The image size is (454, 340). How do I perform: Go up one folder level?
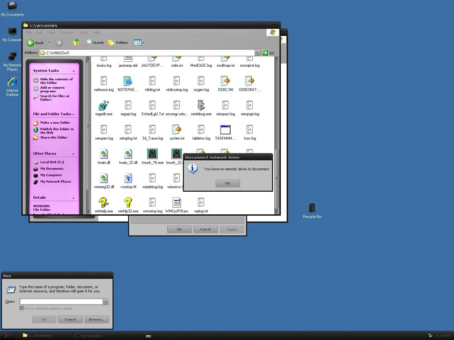point(76,42)
